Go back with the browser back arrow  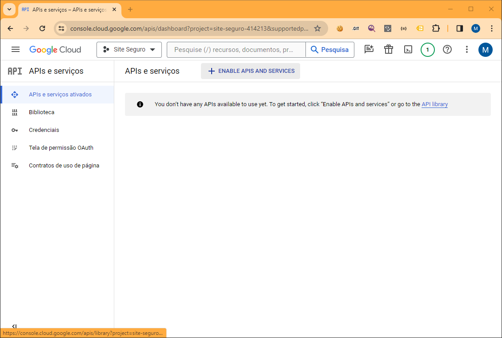click(x=10, y=28)
